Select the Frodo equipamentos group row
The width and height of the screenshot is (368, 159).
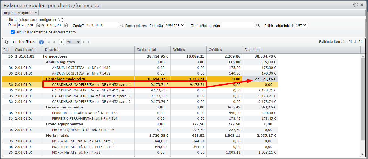tap(64, 124)
